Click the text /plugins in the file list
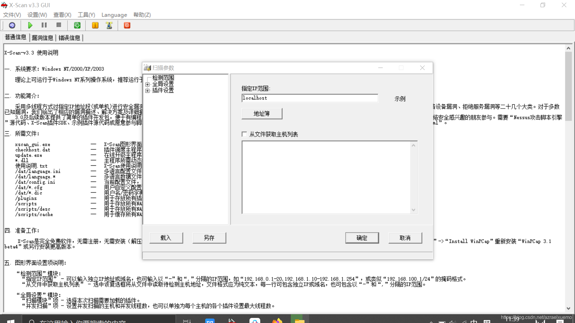Viewport: 575px width, 323px height. (26, 198)
